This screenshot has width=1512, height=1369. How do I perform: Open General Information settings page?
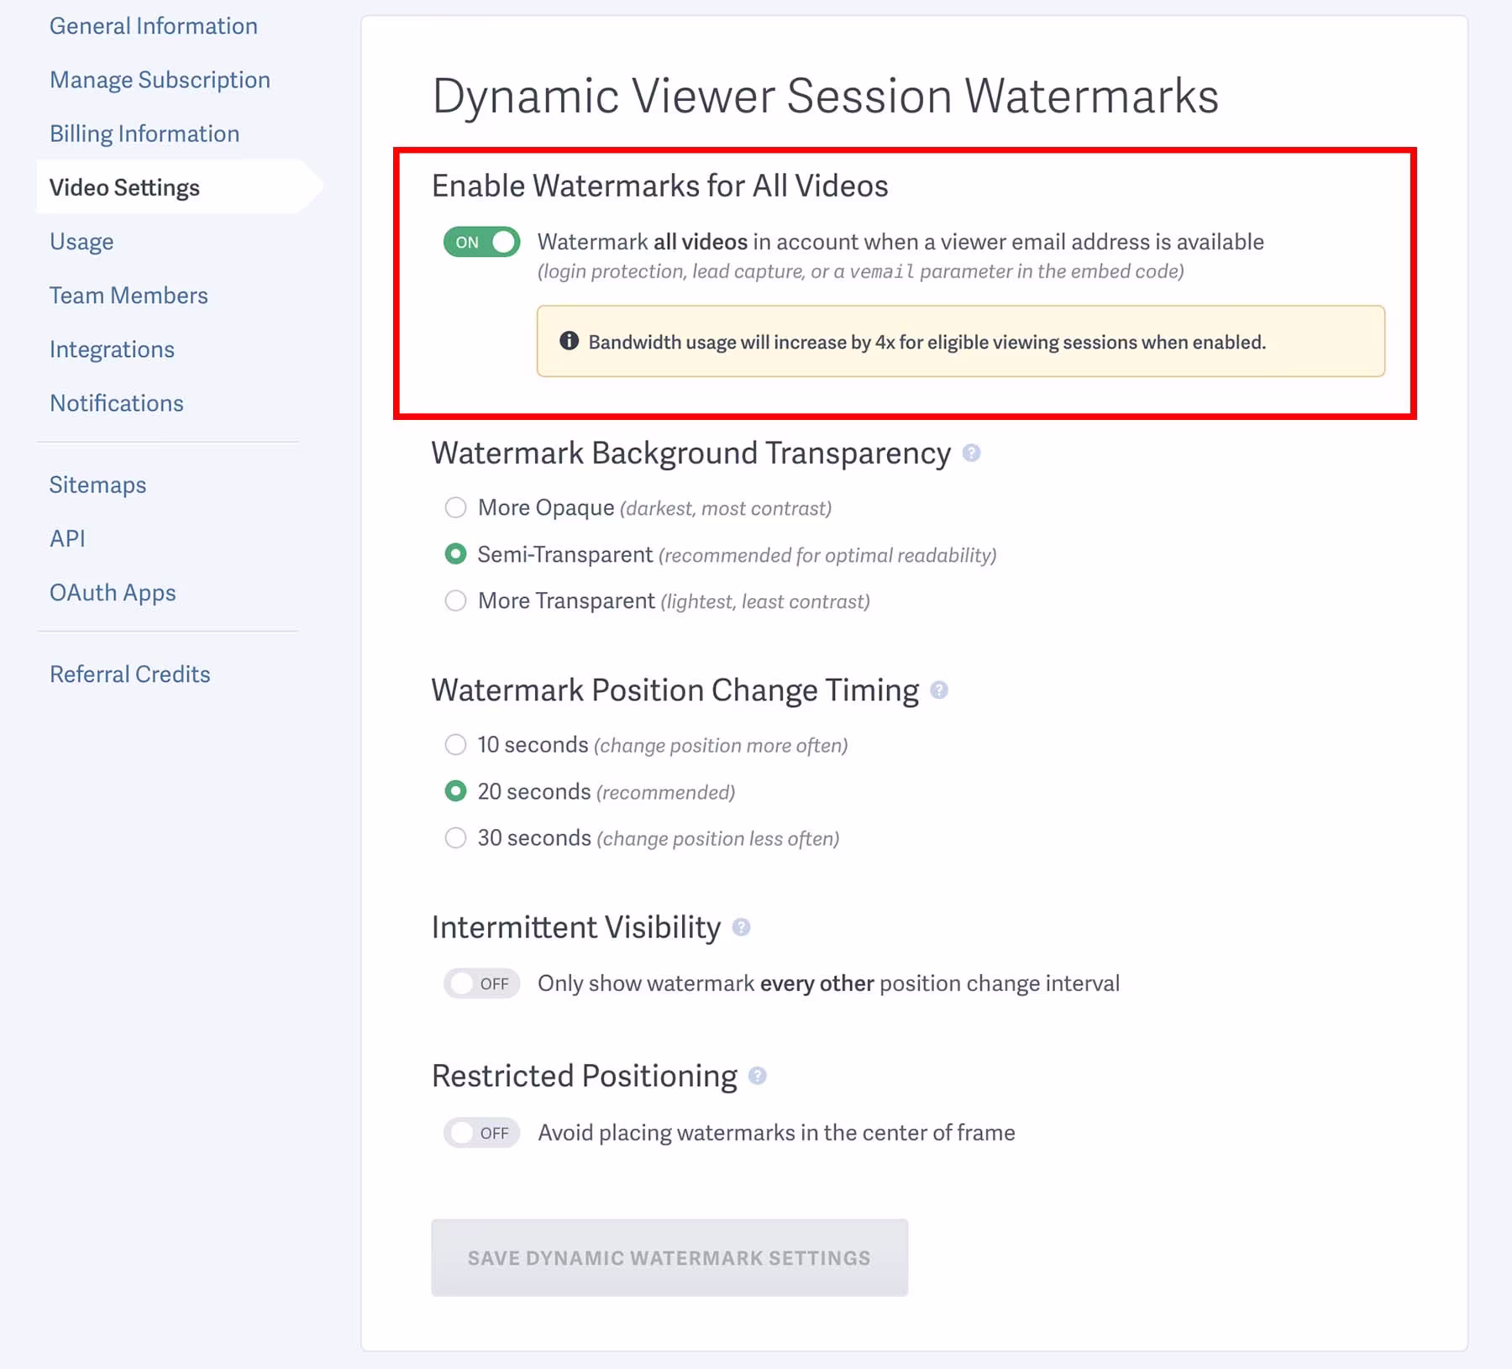pos(153,26)
